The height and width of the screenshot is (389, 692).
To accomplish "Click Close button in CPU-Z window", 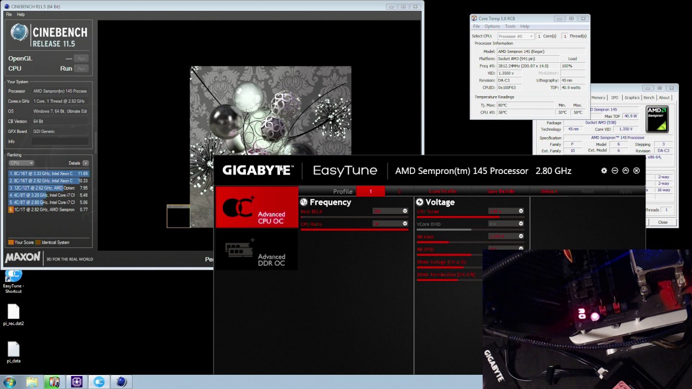I will tap(663, 222).
